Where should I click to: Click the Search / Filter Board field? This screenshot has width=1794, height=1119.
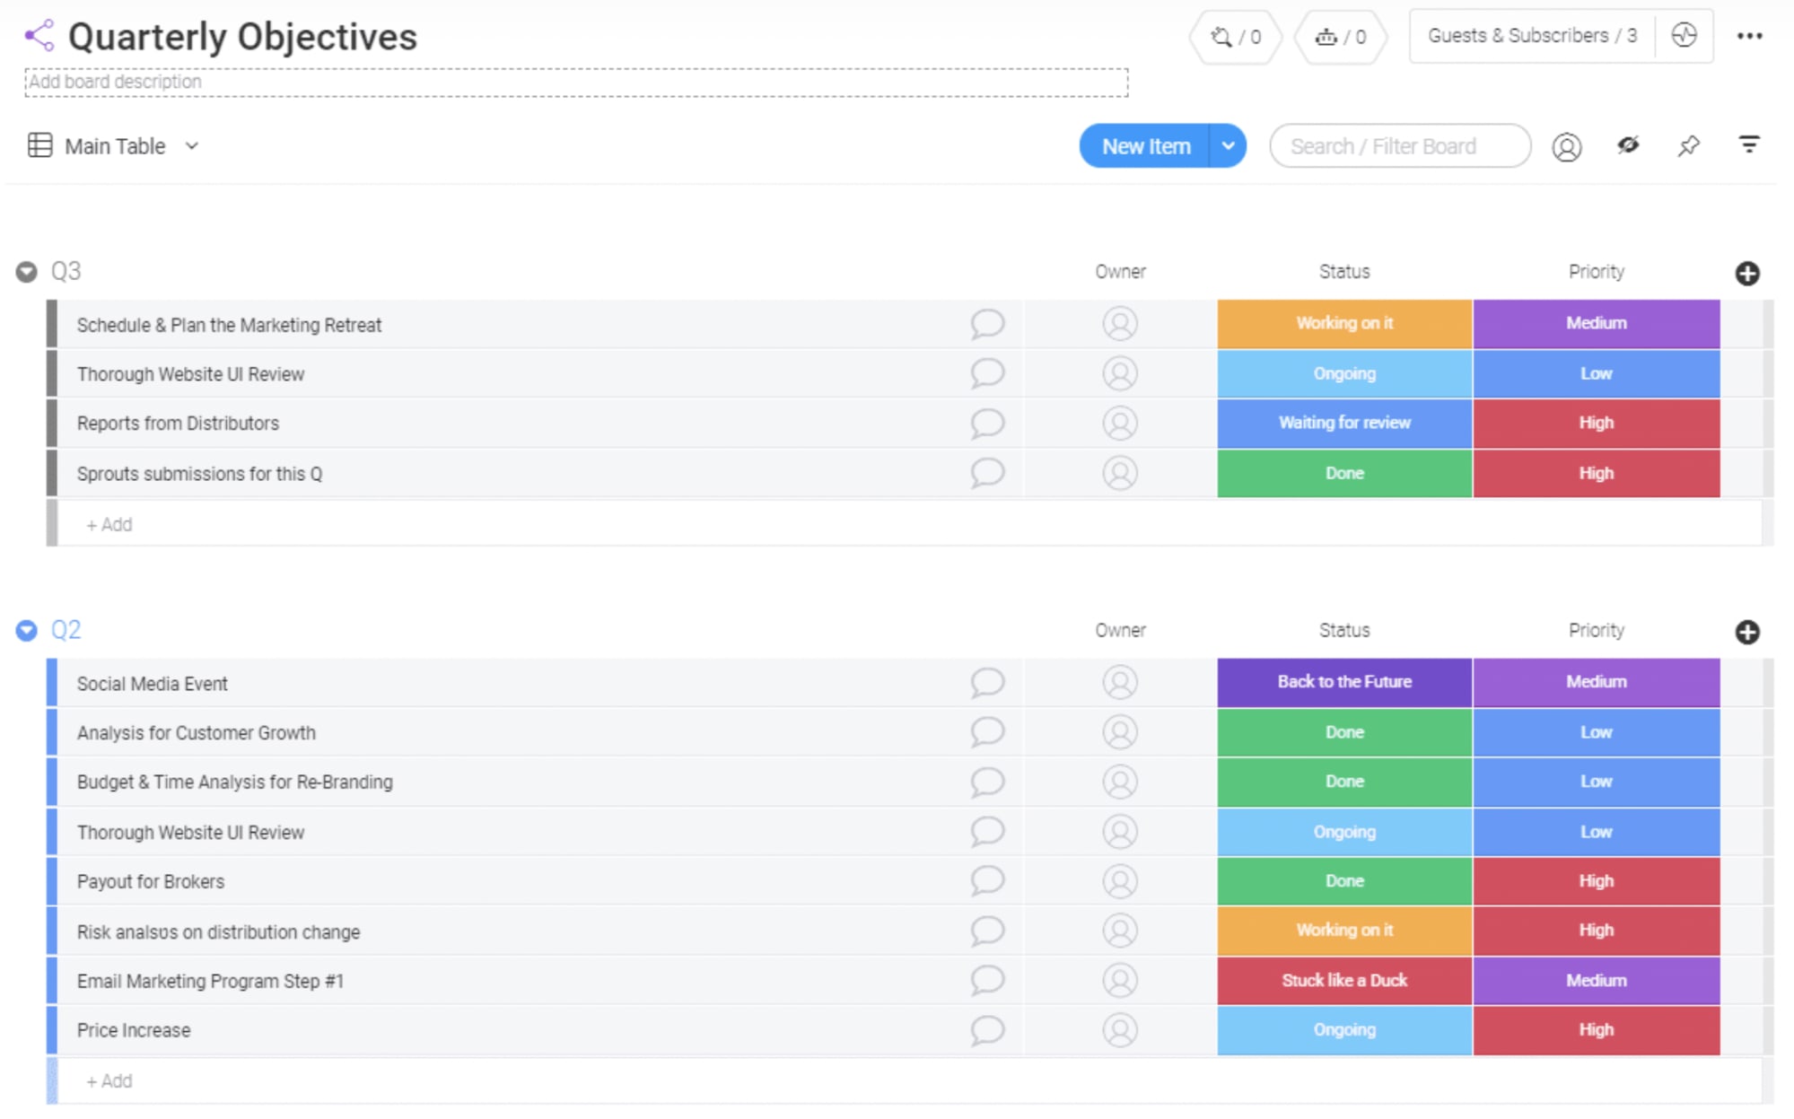click(x=1400, y=145)
